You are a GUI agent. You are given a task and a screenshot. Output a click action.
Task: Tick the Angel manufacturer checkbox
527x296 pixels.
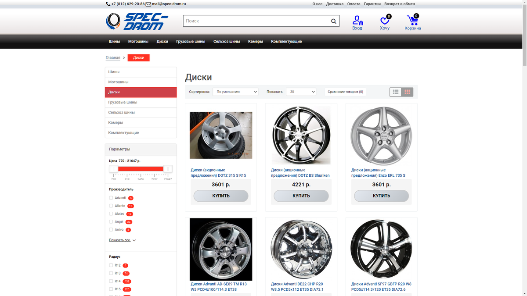pyautogui.click(x=111, y=221)
